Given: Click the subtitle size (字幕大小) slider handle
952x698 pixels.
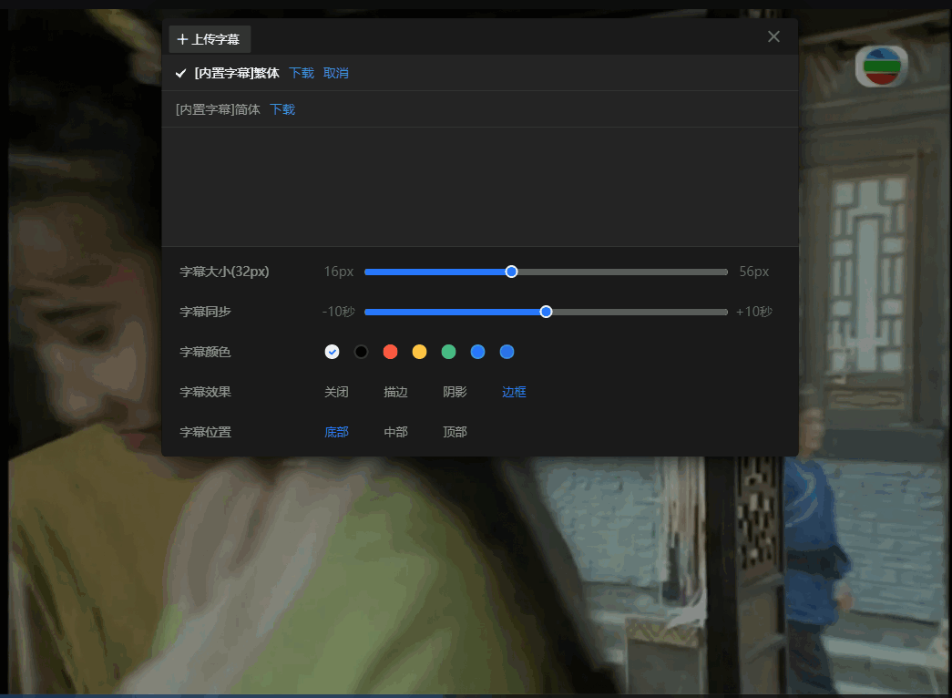Looking at the screenshot, I should (511, 271).
